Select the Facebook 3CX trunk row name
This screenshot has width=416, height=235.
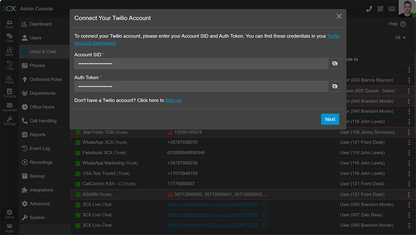(104, 153)
